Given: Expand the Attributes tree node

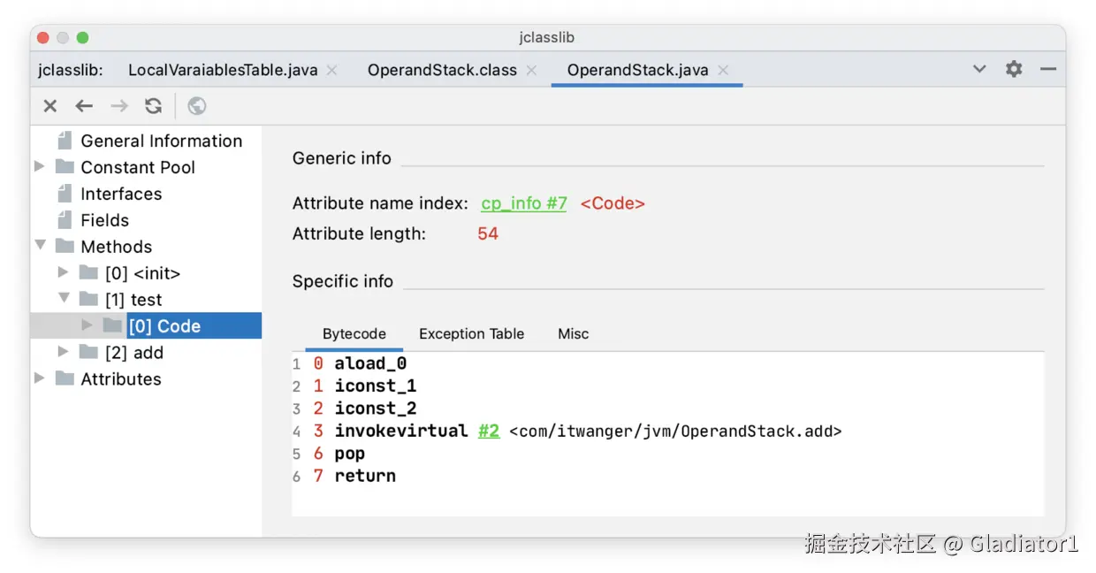Looking at the screenshot, I should coord(39,378).
